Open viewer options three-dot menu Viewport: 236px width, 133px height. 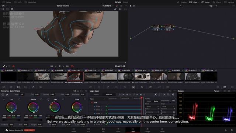point(126,6)
